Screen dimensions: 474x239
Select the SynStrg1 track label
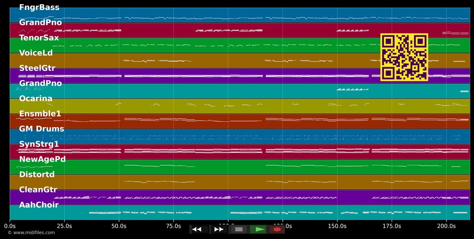click(39, 144)
